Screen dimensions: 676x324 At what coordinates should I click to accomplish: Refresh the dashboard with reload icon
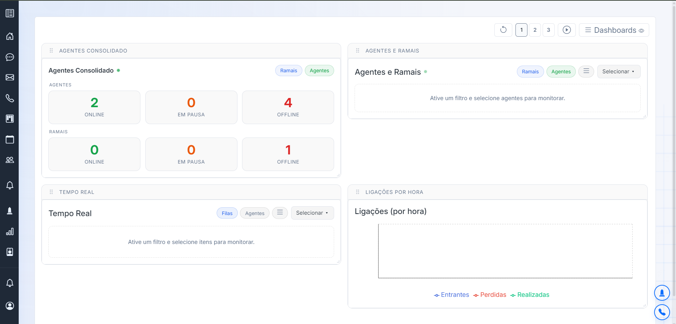(x=503, y=30)
